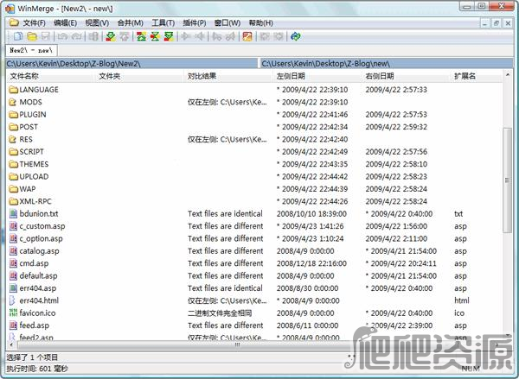Open the 插件(P) menu
Viewport: 519px width, 379px height.
tap(195, 23)
